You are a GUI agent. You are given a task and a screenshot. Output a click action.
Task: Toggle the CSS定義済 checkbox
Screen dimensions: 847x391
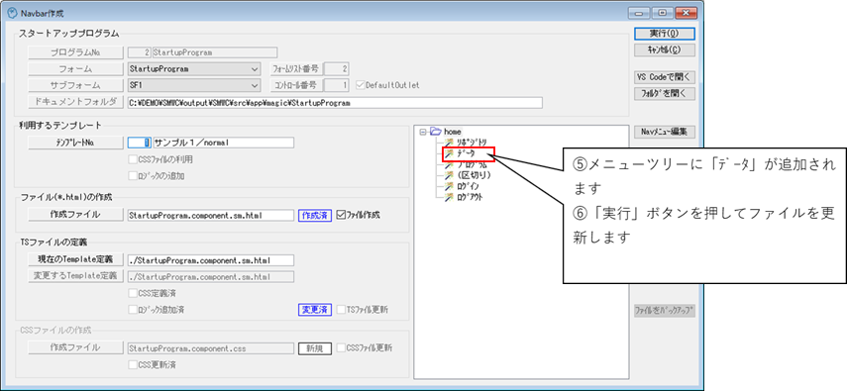point(133,293)
